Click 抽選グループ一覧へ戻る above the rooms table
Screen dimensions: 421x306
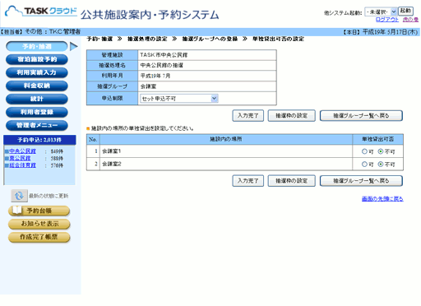point(361,115)
